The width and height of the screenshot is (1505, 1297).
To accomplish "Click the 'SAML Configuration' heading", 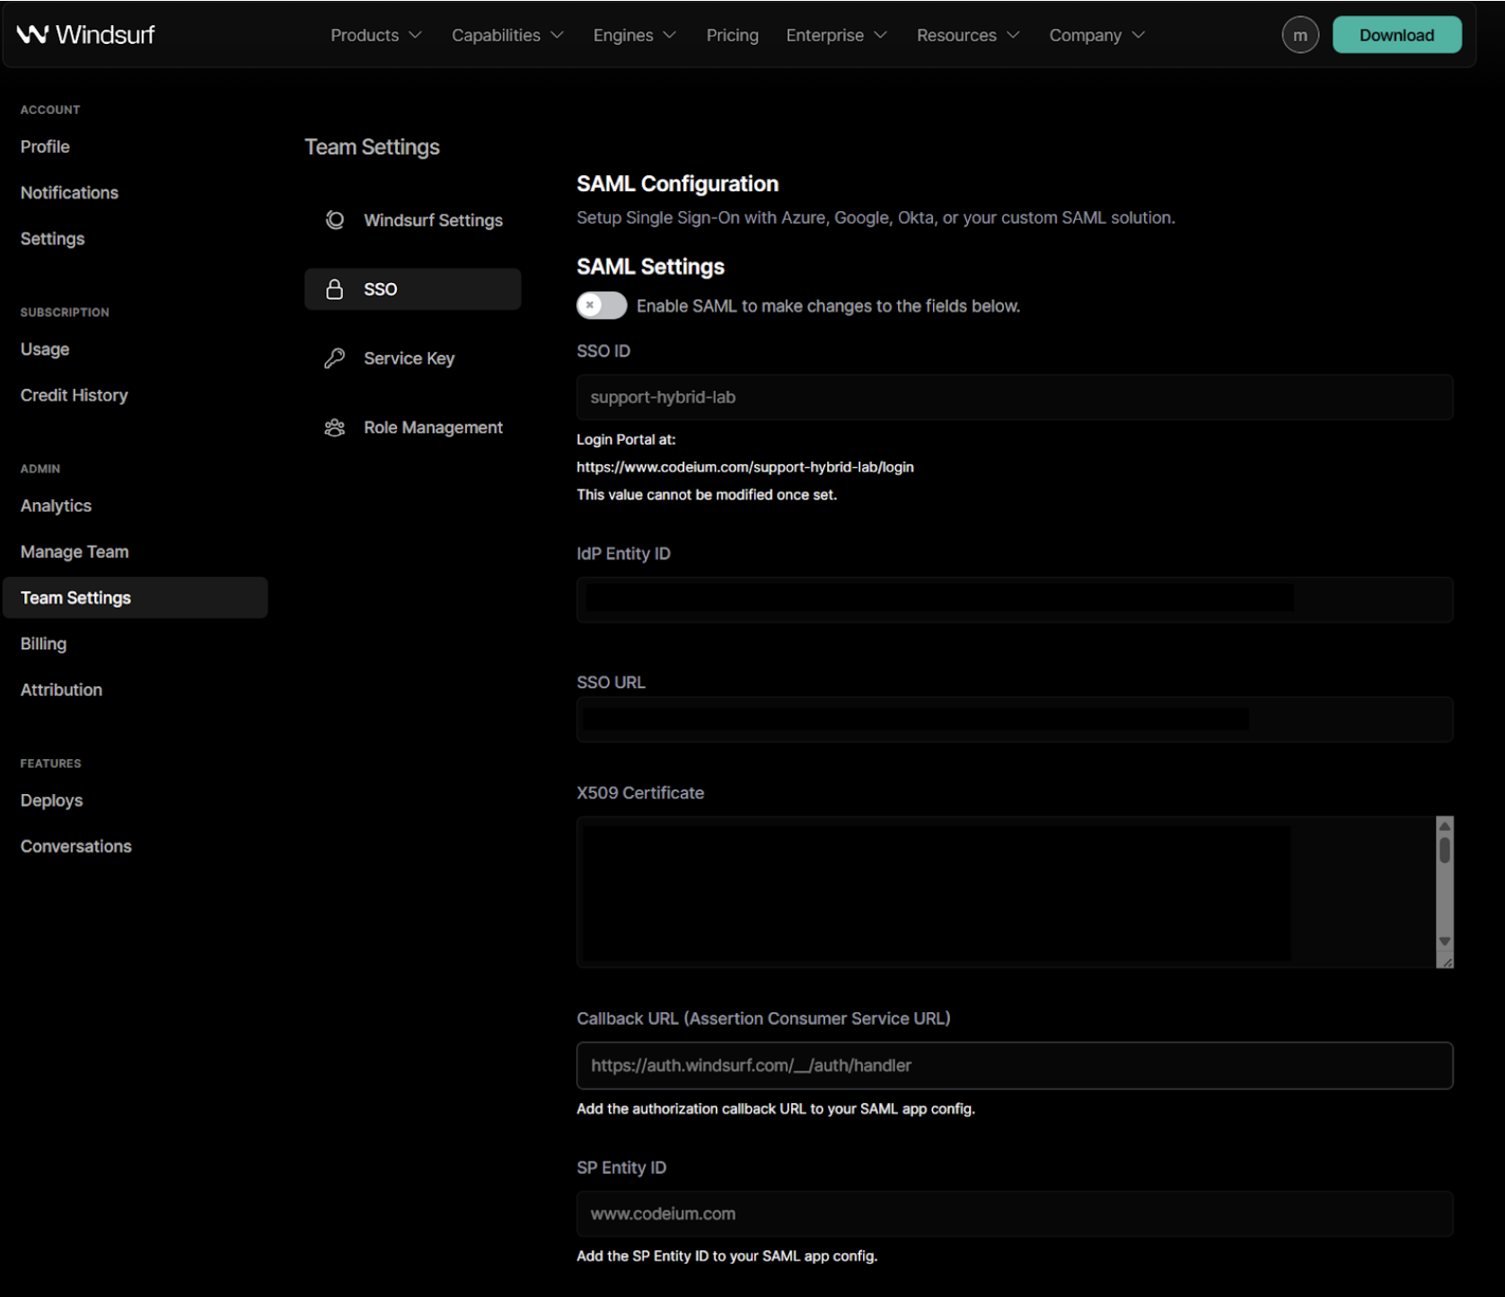I will click(677, 183).
